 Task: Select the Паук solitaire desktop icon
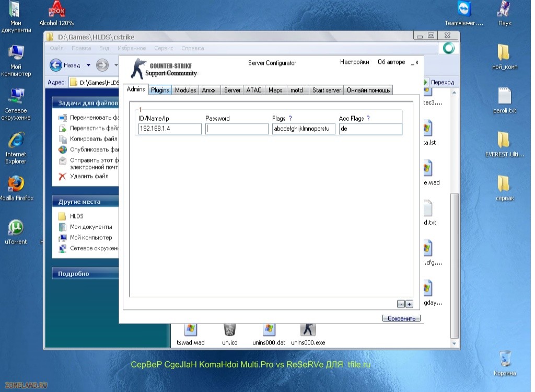(505, 14)
